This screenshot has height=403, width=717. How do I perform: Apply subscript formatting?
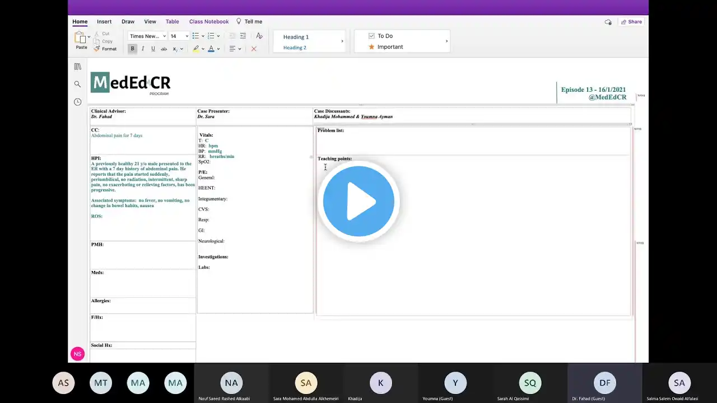[175, 49]
